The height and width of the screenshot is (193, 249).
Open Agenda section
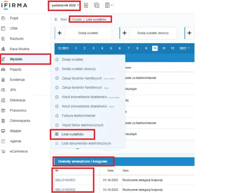tap(16, 141)
